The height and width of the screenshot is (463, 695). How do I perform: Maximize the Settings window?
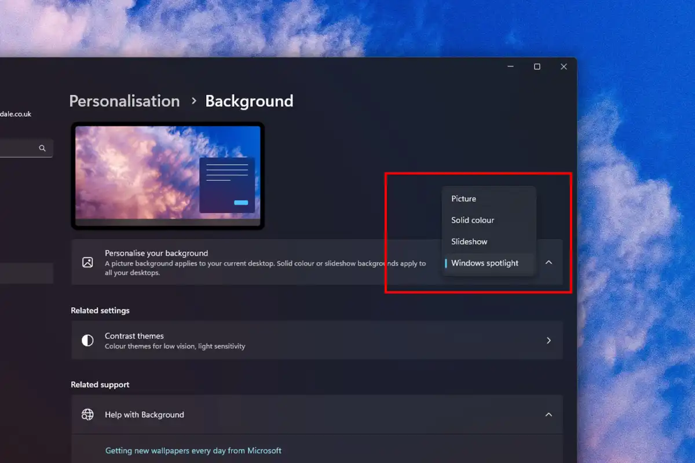536,66
